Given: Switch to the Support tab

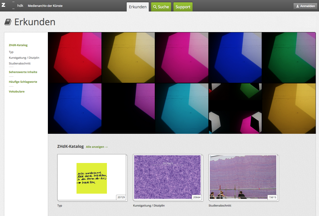Looking at the screenshot, I should 183,7.
